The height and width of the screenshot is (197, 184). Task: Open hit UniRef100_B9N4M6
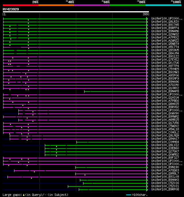pyautogui.click(x=165, y=31)
